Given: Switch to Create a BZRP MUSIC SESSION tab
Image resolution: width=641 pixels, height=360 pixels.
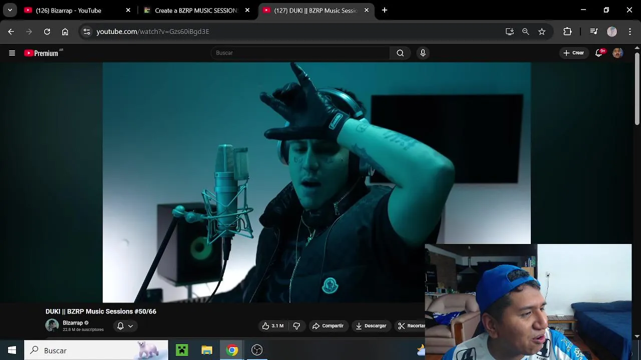Looking at the screenshot, I should [196, 10].
